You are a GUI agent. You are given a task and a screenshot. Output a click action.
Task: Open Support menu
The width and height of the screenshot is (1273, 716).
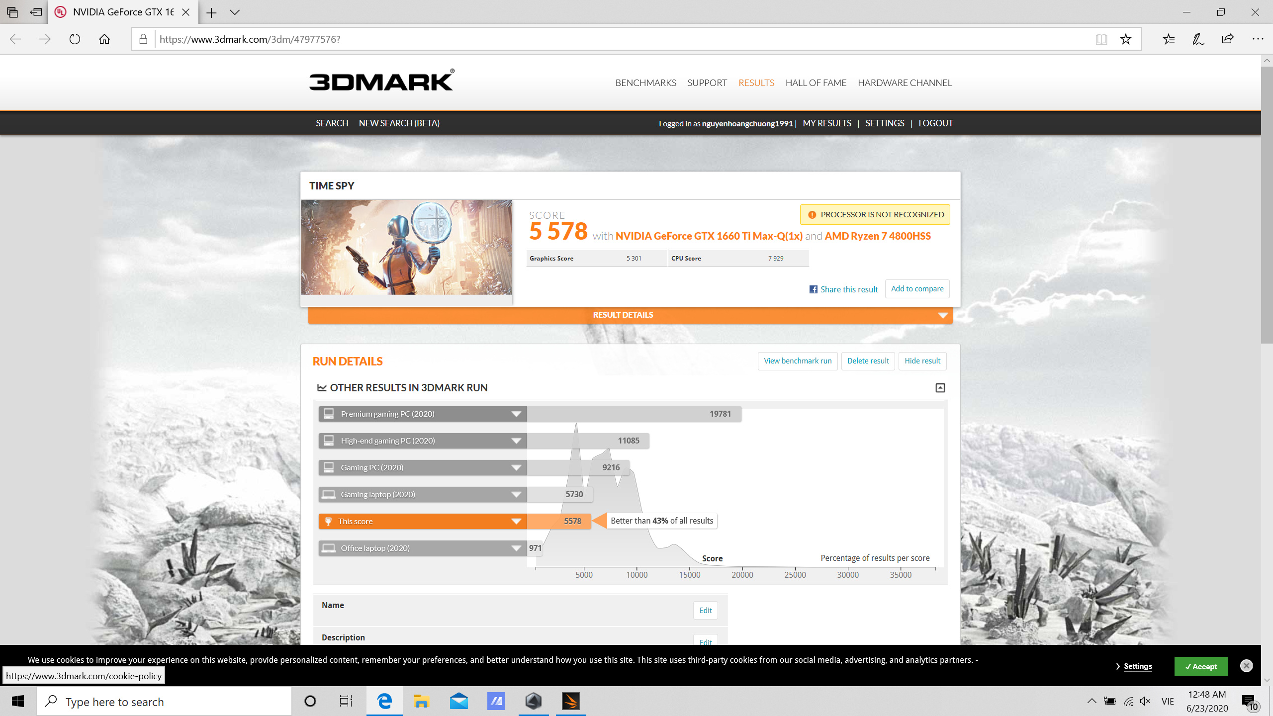tap(707, 83)
